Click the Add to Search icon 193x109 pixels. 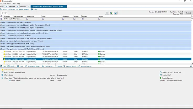click(79, 66)
